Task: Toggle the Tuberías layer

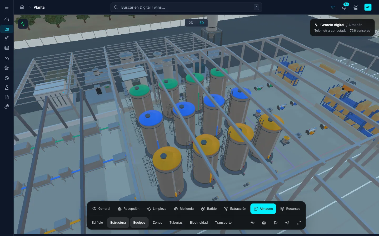Action: pos(176,223)
